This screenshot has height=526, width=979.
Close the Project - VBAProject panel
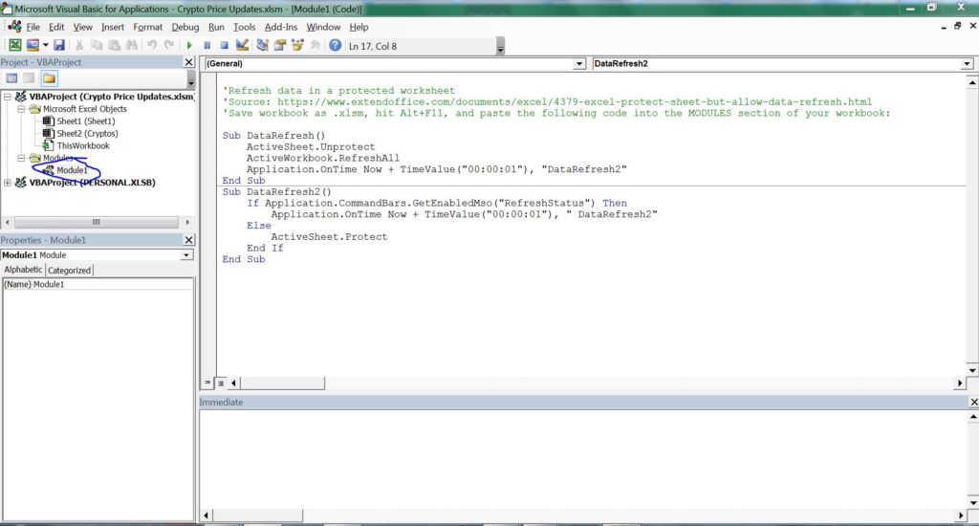click(x=188, y=62)
